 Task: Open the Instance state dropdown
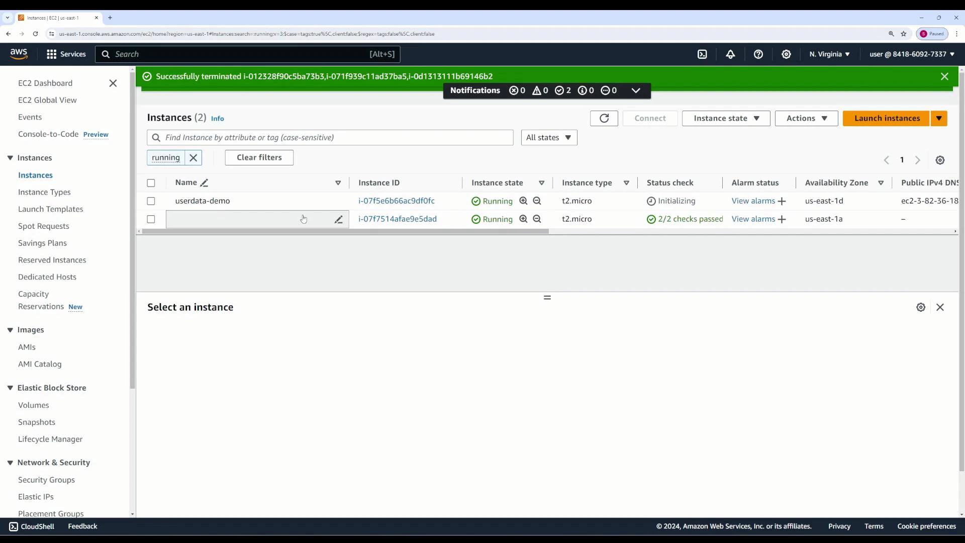(726, 118)
